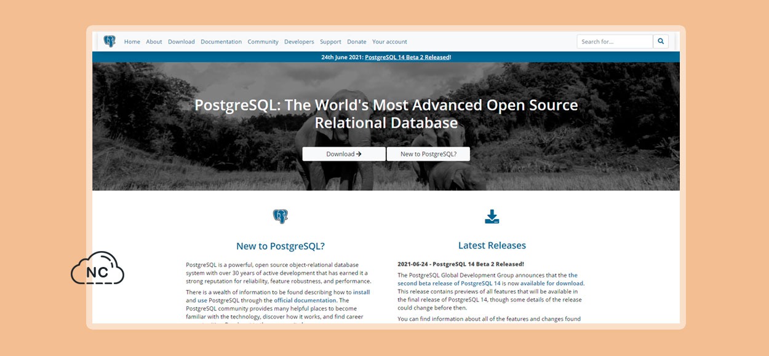
Task: Click the hero title PostgreSQL: The World's Most Advanced
Action: (386, 114)
